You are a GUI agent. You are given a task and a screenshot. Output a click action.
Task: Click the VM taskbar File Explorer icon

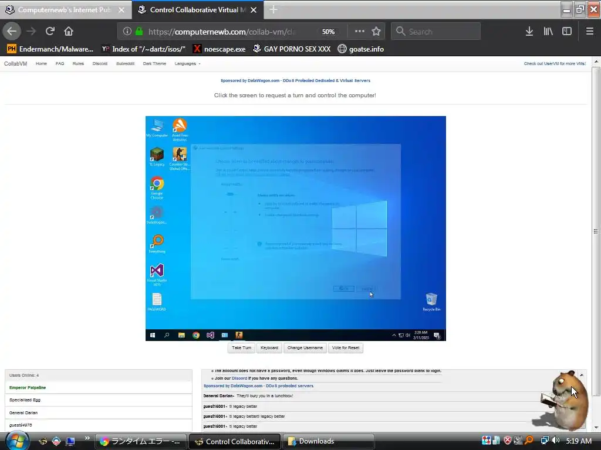coord(181,335)
